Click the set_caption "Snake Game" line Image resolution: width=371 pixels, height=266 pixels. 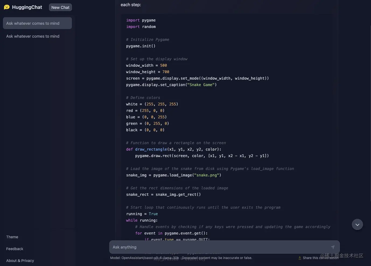point(171,85)
